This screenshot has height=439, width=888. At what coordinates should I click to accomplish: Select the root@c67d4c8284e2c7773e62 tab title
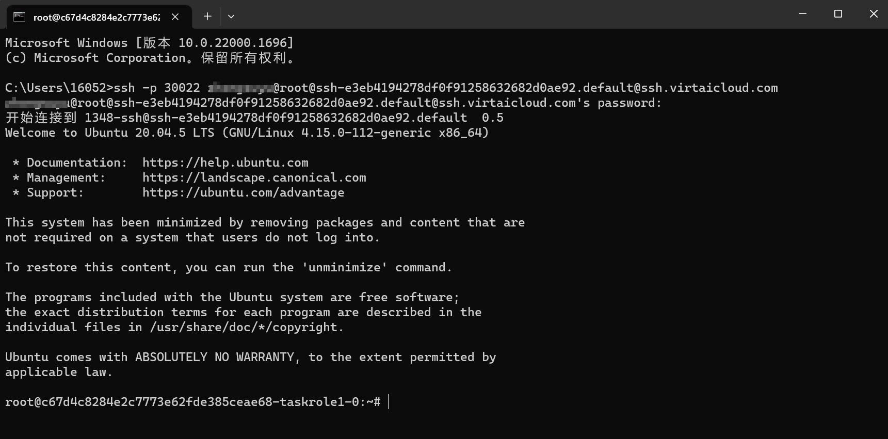point(96,18)
